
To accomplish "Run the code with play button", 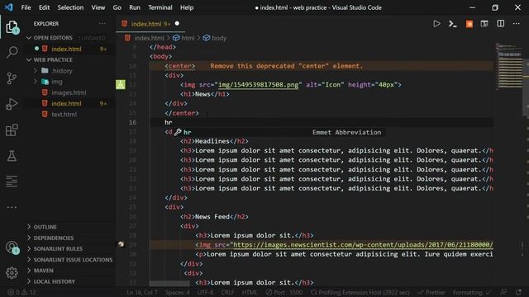I will [436, 24].
